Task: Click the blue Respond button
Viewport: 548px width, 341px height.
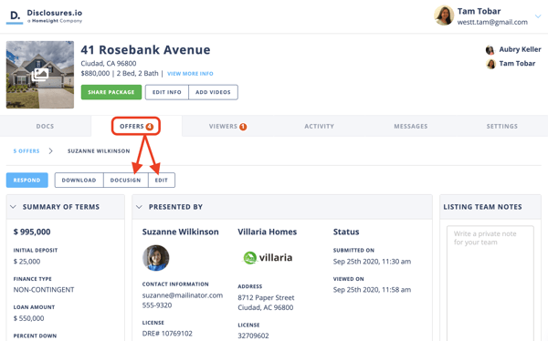Action: (x=27, y=181)
